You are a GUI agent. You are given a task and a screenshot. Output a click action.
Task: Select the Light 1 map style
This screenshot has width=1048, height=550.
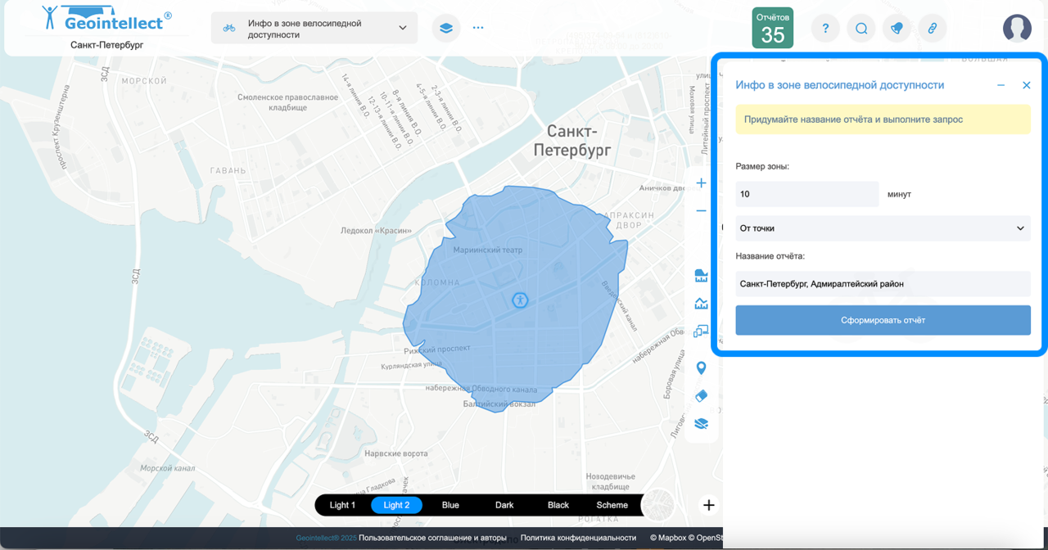[x=342, y=505]
